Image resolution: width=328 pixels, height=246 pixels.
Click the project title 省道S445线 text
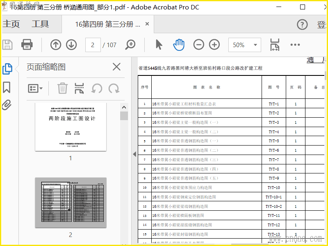point(200,68)
